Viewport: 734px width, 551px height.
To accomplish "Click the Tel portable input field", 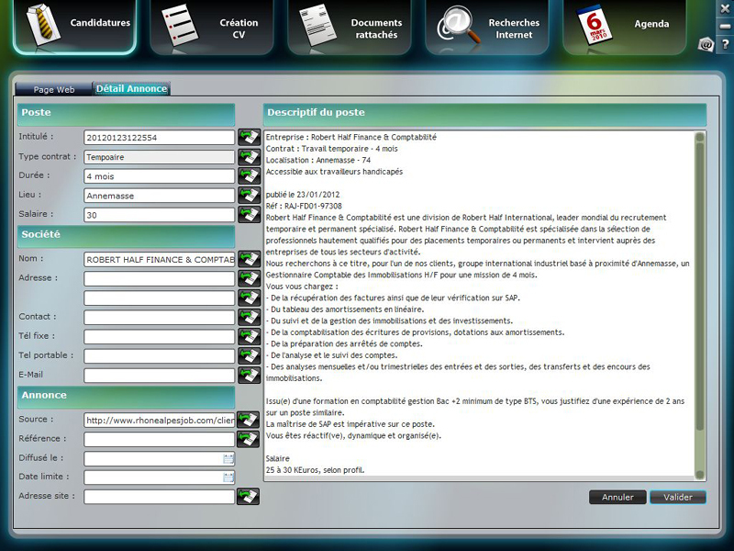I will tap(159, 356).
